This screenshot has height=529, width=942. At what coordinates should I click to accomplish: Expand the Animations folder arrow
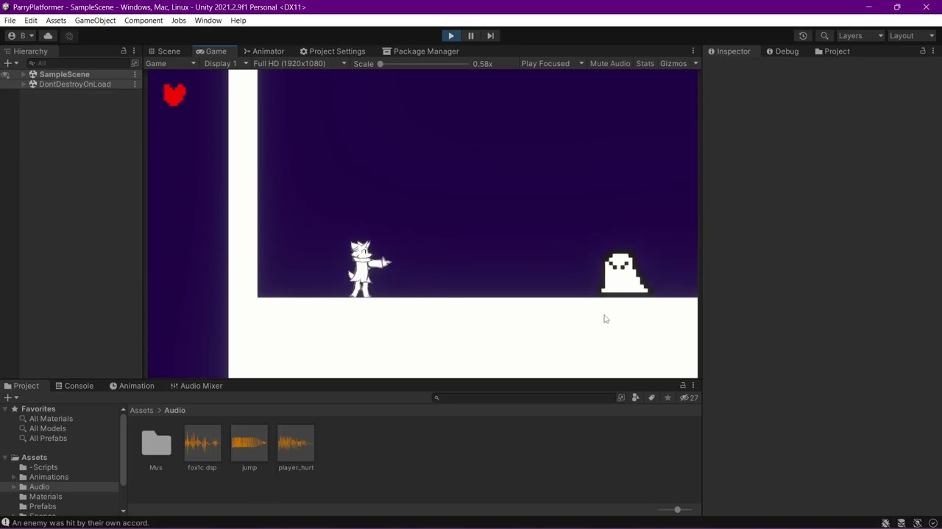13,477
